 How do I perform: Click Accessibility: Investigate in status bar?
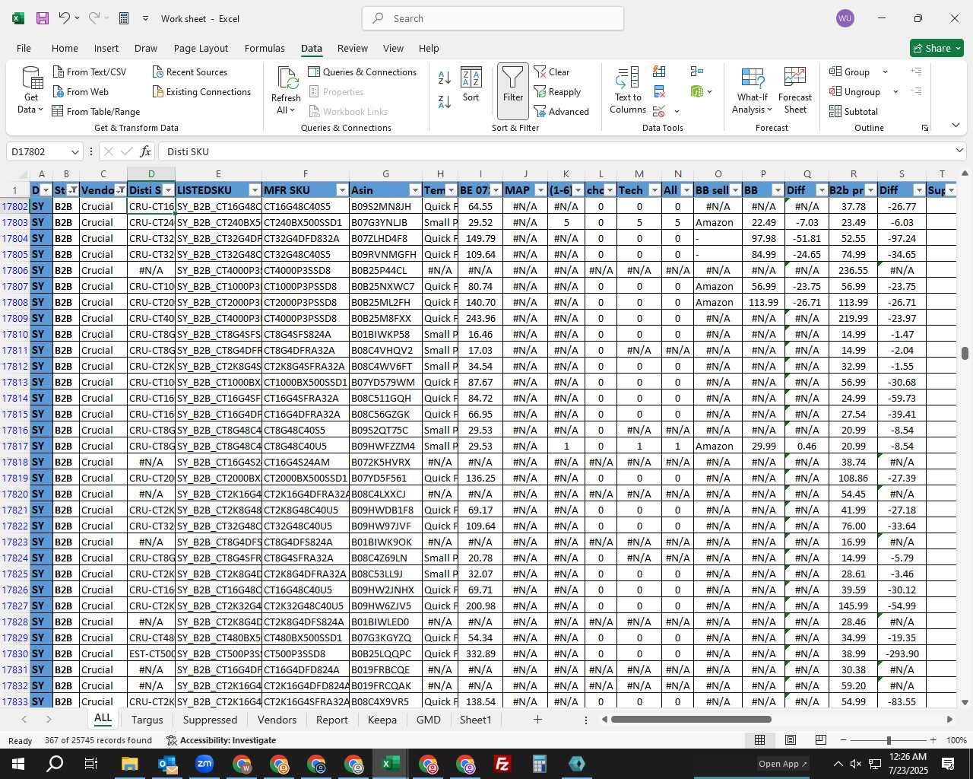click(221, 740)
